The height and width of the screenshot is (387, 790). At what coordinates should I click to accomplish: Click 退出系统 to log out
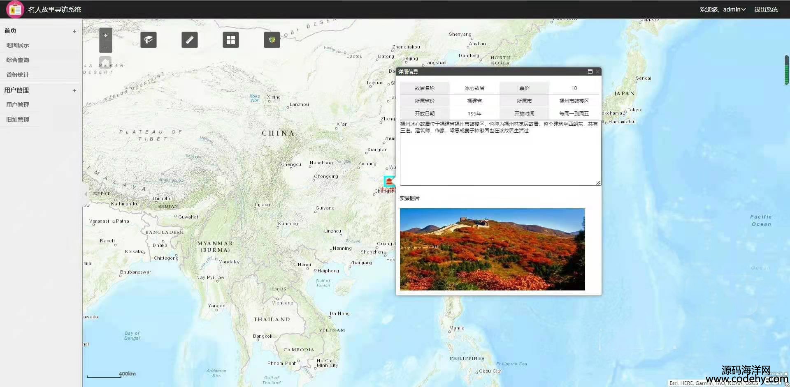pyautogui.click(x=766, y=9)
